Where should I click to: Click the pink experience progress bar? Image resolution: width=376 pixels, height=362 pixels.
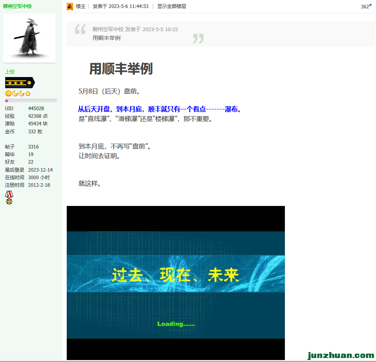(31, 101)
